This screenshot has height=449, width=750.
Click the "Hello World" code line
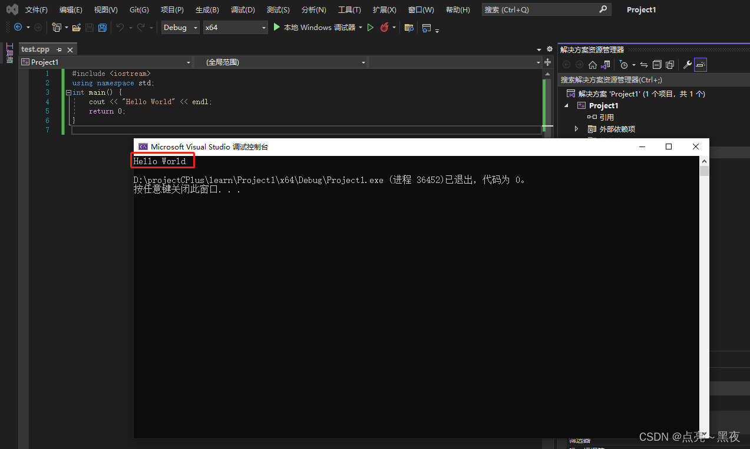pos(150,102)
